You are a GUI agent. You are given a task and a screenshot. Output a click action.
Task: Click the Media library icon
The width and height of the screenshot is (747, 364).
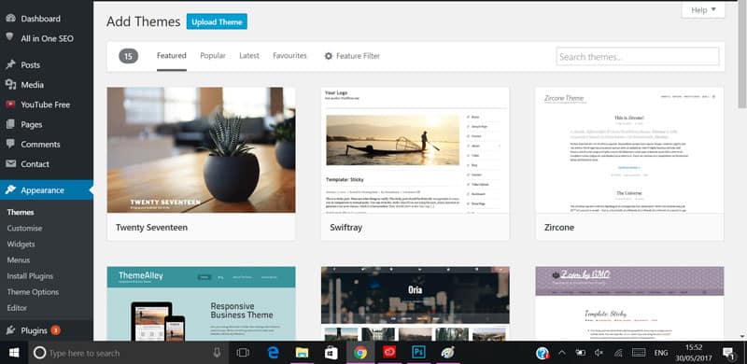tap(10, 84)
